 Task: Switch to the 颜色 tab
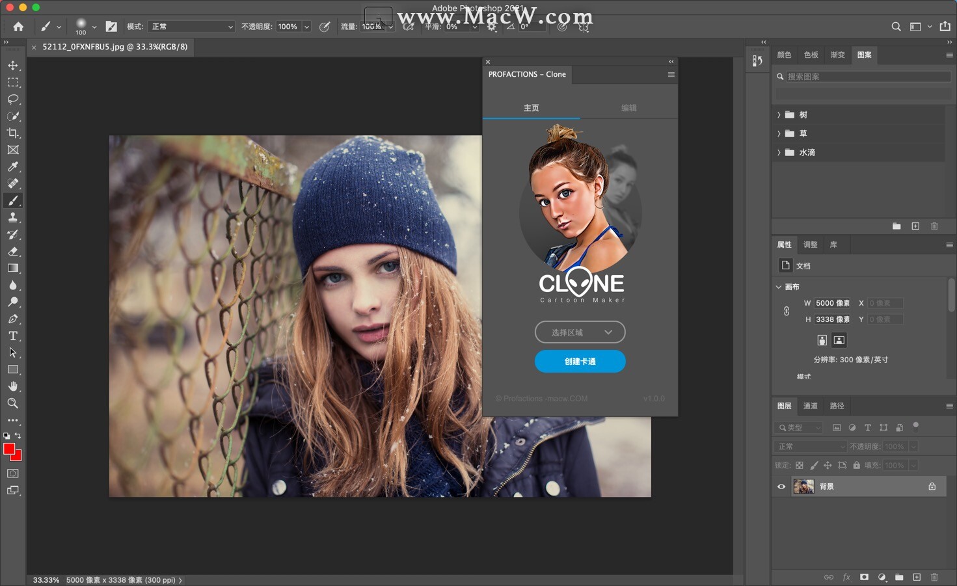tap(785, 55)
